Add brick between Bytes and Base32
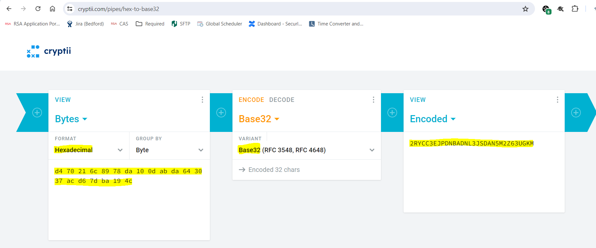The height and width of the screenshot is (248, 596). 221,113
